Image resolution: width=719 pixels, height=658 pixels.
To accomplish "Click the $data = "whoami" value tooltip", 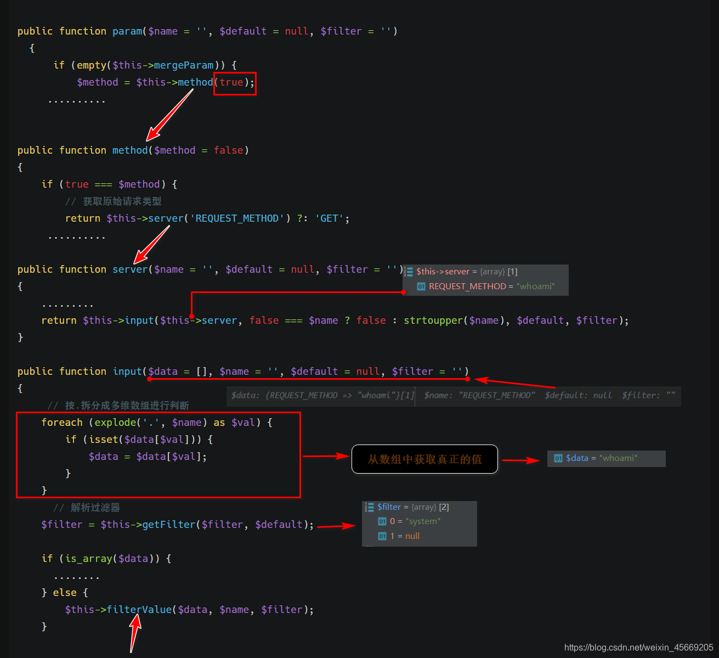I will (x=607, y=458).
